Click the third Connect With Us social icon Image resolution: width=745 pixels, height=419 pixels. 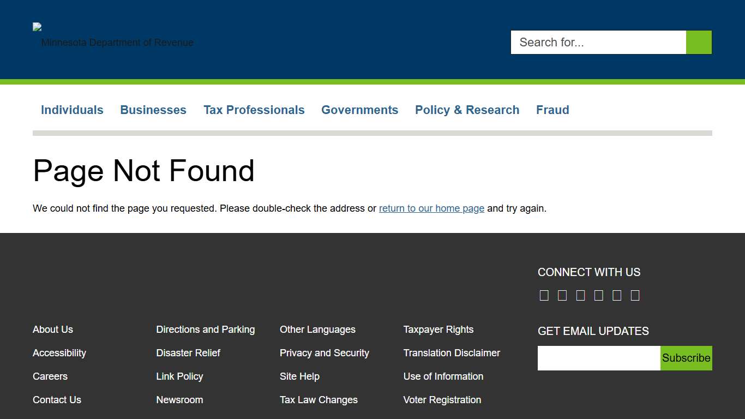(x=580, y=295)
